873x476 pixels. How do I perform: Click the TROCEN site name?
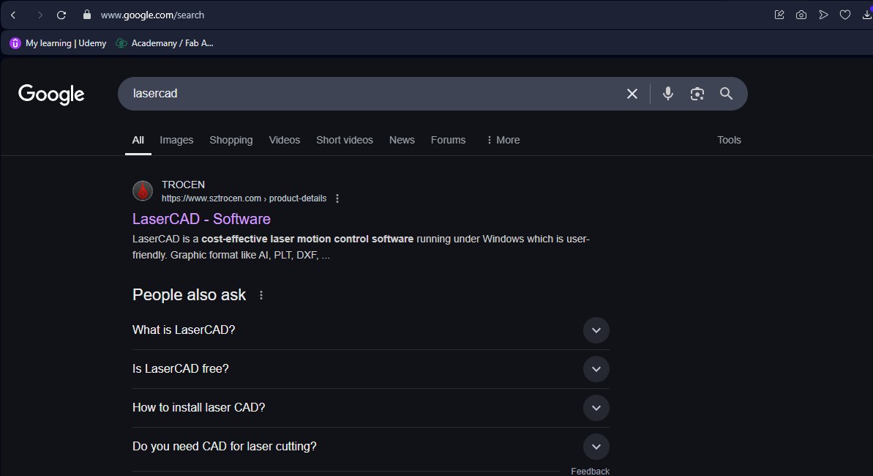[x=183, y=185]
